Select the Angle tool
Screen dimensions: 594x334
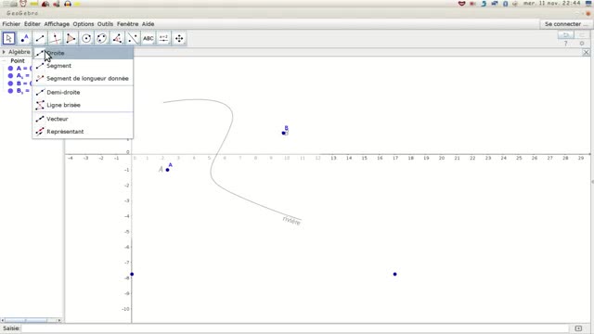117,38
